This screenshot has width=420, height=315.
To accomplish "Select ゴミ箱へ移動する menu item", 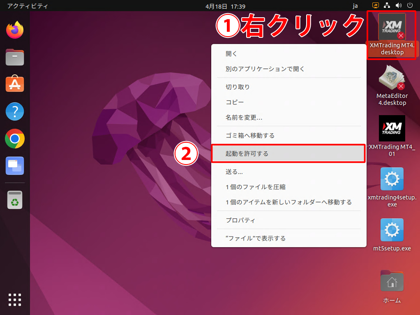I will coord(250,135).
